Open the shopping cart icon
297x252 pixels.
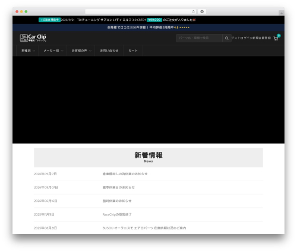point(276,38)
